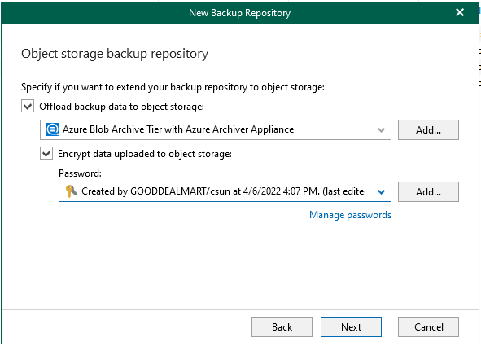Uncheck Offload backup data to object storage
481x346 pixels.
(28, 107)
